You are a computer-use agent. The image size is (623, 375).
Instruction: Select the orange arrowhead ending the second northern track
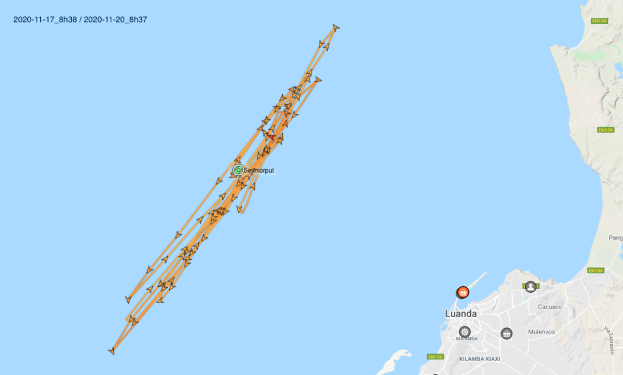click(318, 80)
